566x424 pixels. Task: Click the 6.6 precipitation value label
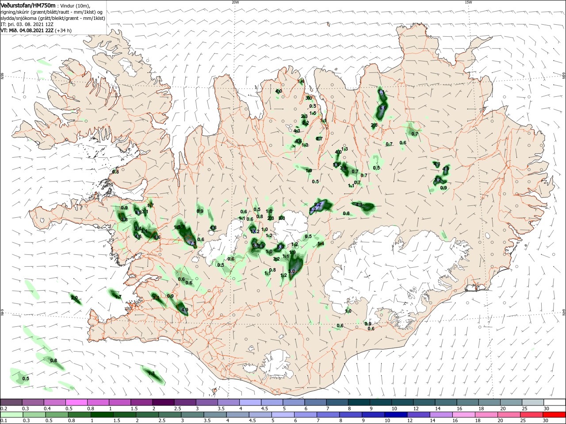point(383,108)
